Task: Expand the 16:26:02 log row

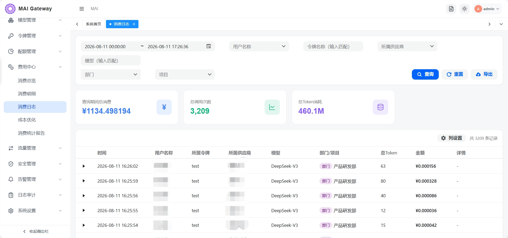Action: pyautogui.click(x=84, y=166)
